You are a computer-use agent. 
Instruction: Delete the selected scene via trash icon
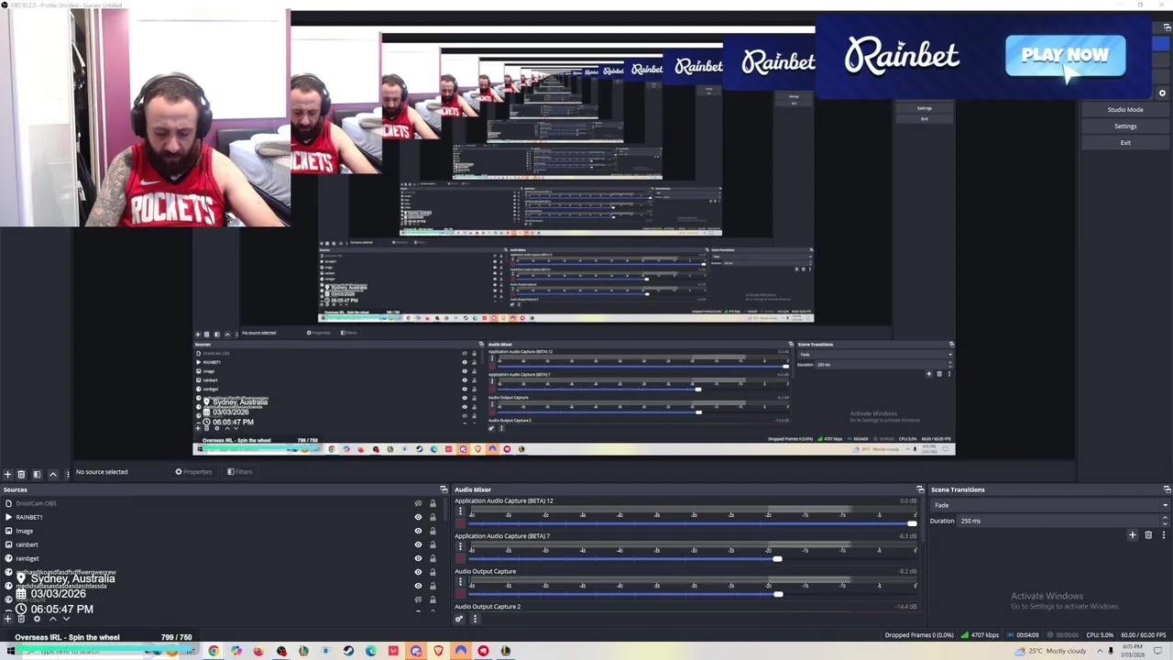[x=21, y=474]
